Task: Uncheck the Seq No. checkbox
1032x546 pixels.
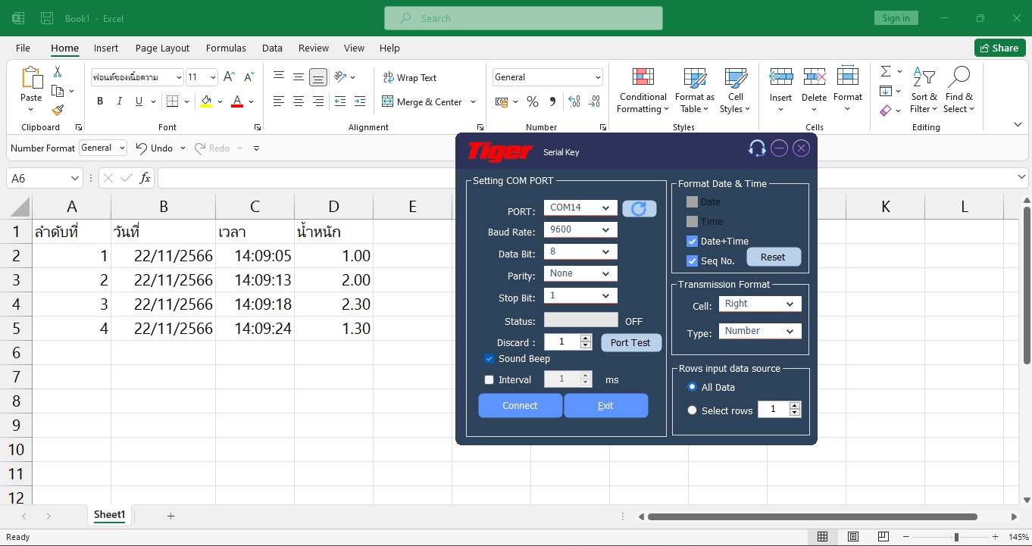Action: (692, 261)
